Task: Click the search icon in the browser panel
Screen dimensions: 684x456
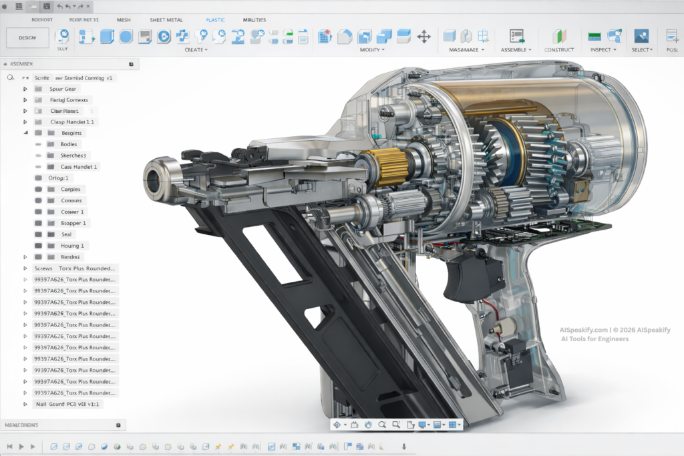Action: click(10, 77)
